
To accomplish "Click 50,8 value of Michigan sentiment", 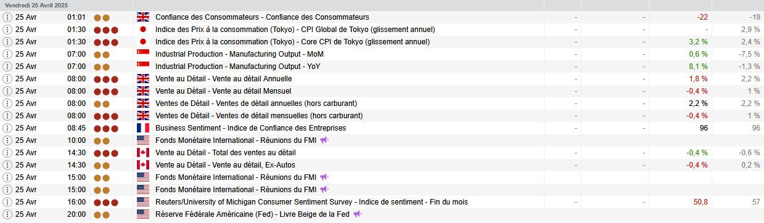I will pos(700,202).
